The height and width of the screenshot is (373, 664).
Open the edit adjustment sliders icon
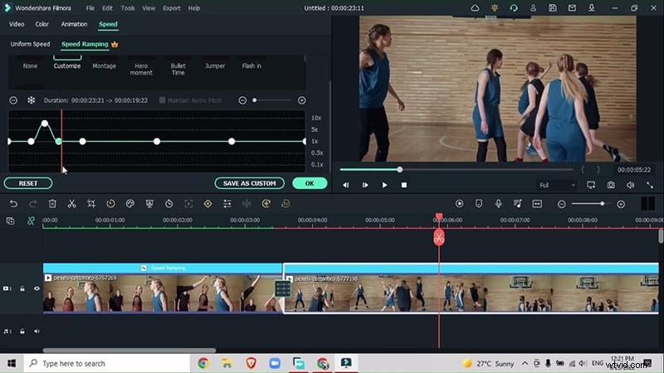point(227,204)
